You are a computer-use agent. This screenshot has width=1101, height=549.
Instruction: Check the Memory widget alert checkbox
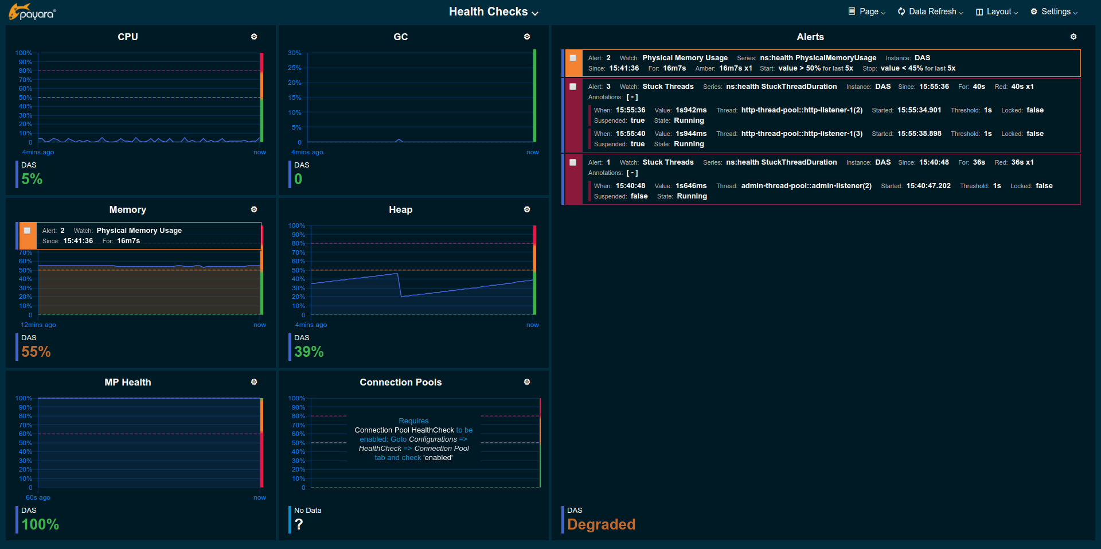pyautogui.click(x=27, y=231)
